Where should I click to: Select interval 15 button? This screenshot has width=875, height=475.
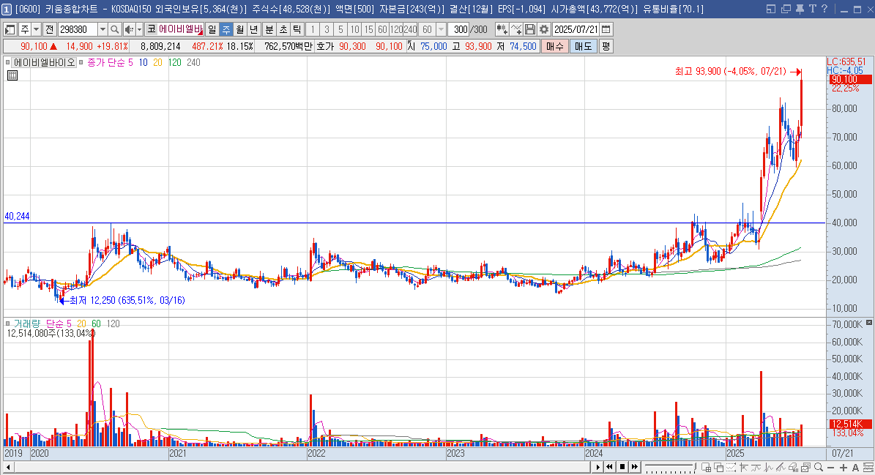tap(369, 29)
